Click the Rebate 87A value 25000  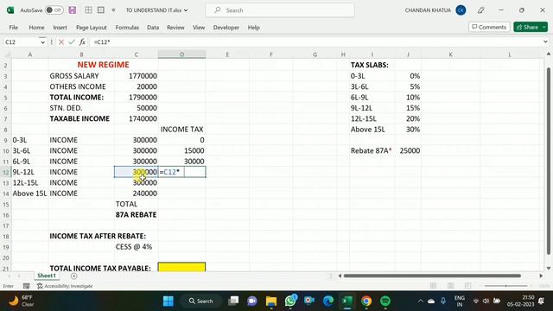pos(408,150)
